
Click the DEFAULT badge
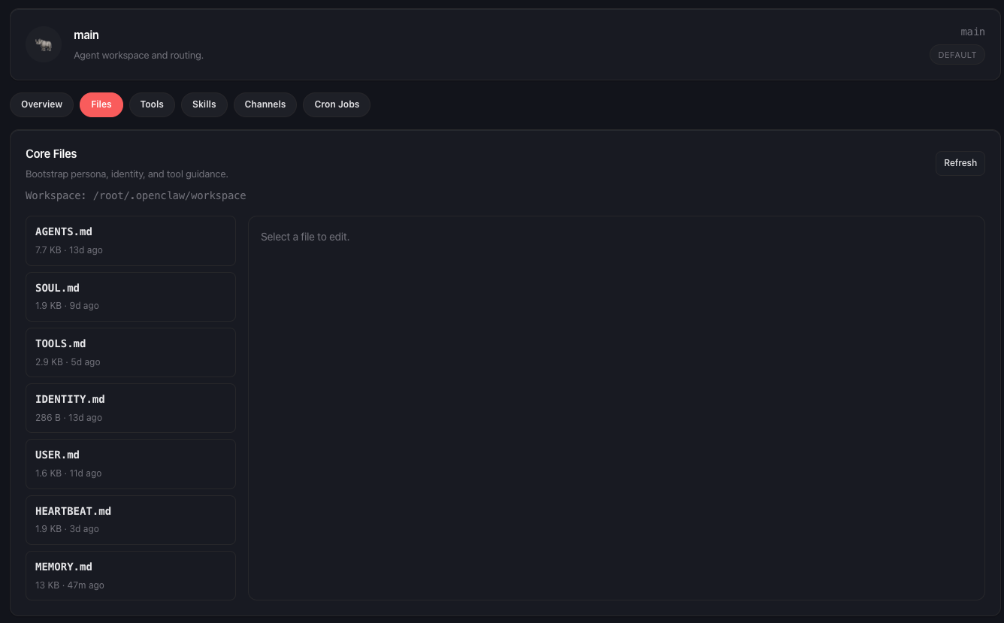click(957, 54)
